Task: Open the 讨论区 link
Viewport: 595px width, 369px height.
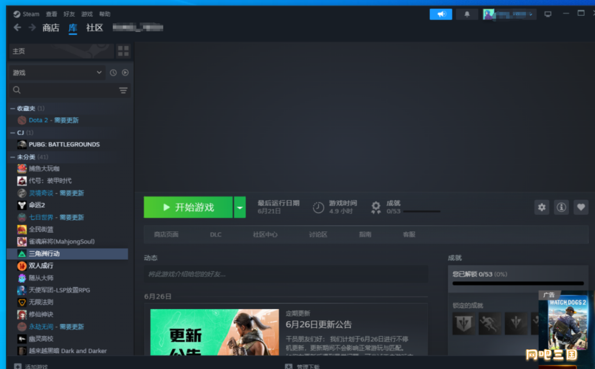Action: click(318, 235)
